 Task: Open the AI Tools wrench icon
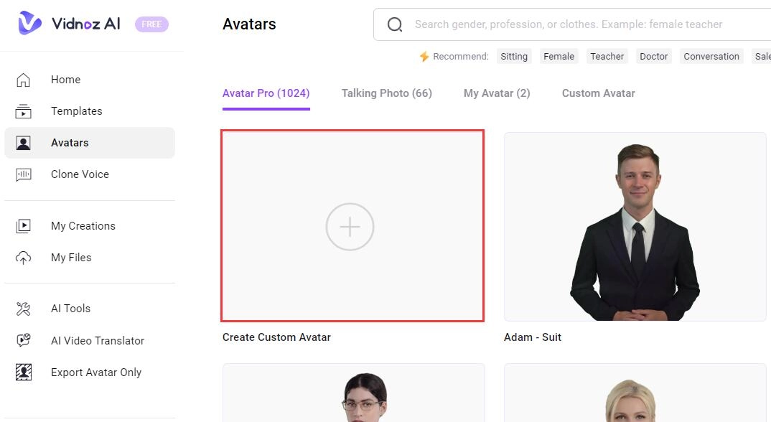24,309
